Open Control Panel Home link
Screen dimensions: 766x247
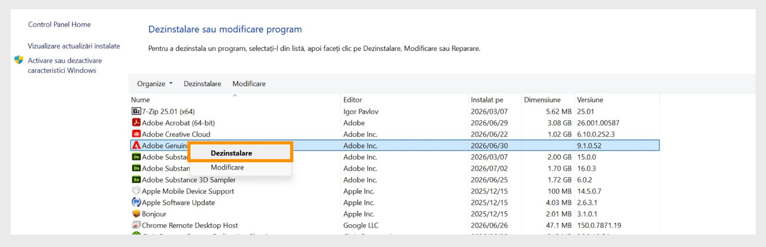(x=59, y=25)
